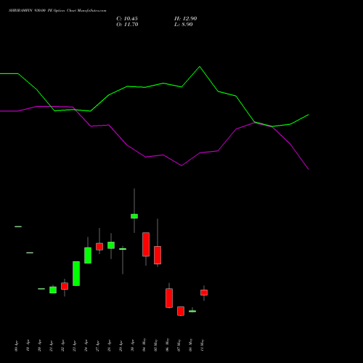Image resolution: width=363 pixels, height=363 pixels.
Task: Select the highest green candle above 30 Apr
Action: [134, 216]
